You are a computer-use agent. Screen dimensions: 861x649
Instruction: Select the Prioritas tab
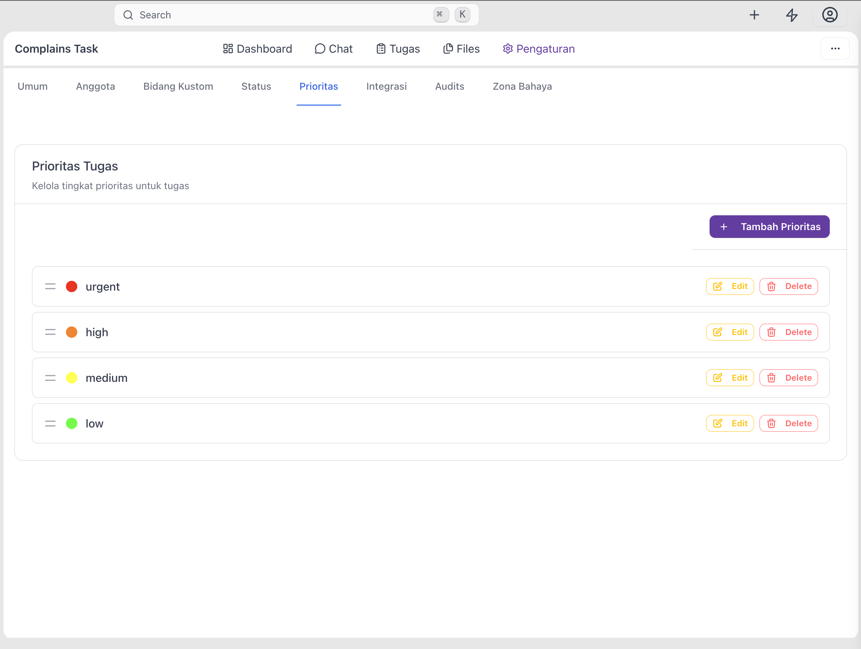point(318,86)
